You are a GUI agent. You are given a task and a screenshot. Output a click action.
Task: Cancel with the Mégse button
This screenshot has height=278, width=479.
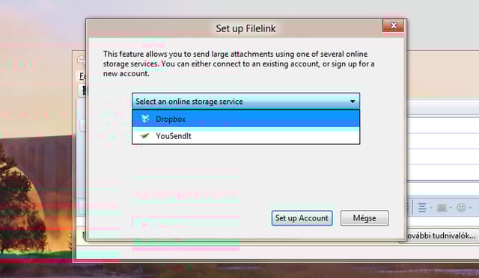pos(364,218)
